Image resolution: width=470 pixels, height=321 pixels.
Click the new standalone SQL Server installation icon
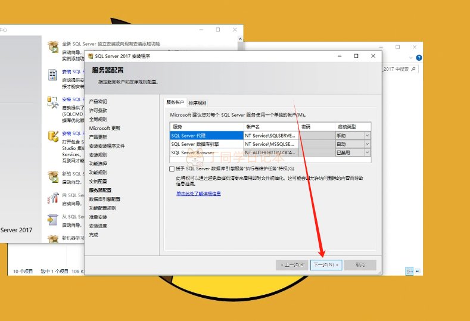(x=53, y=47)
